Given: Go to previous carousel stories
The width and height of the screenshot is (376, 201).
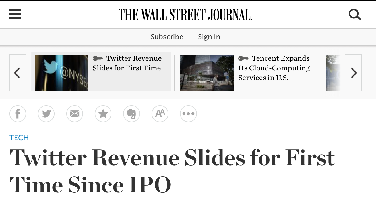Looking at the screenshot, I should pos(18,73).
